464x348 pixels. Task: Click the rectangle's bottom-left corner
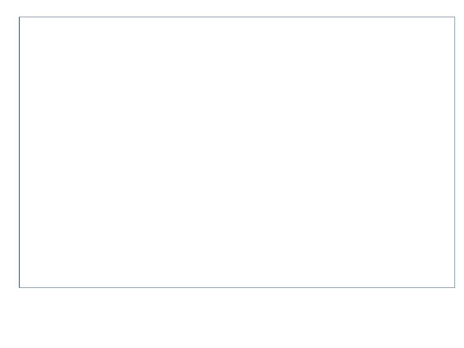[19, 287]
